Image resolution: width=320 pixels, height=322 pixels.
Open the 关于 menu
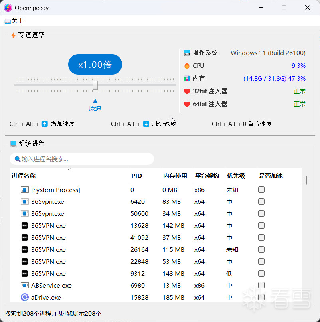coord(14,20)
